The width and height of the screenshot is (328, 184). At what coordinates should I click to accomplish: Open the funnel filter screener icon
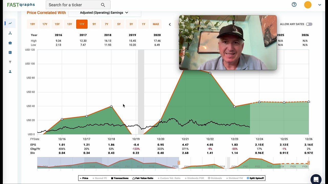(x=10, y=62)
